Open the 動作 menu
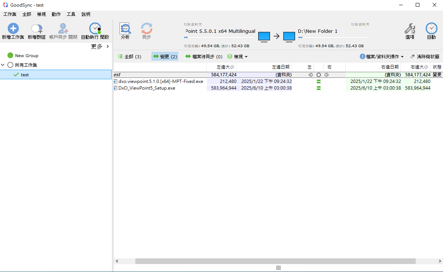The width and height of the screenshot is (443, 272). click(56, 14)
